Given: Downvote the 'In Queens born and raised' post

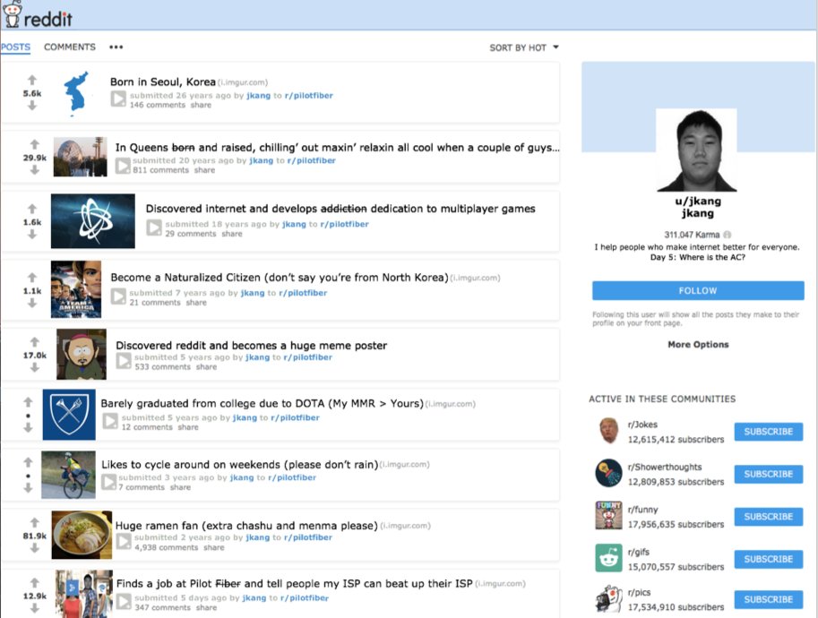Looking at the screenshot, I should (34, 169).
